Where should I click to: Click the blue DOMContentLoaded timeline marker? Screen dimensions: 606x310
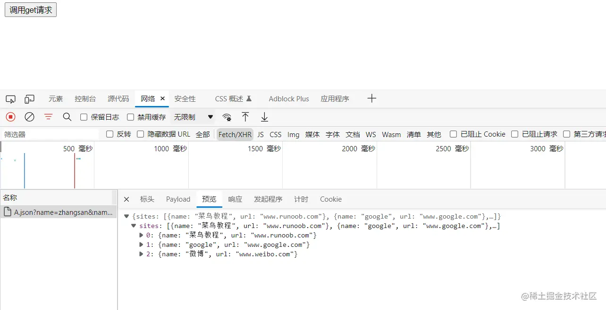[x=25, y=171]
